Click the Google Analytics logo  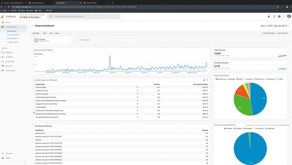click(2, 16)
